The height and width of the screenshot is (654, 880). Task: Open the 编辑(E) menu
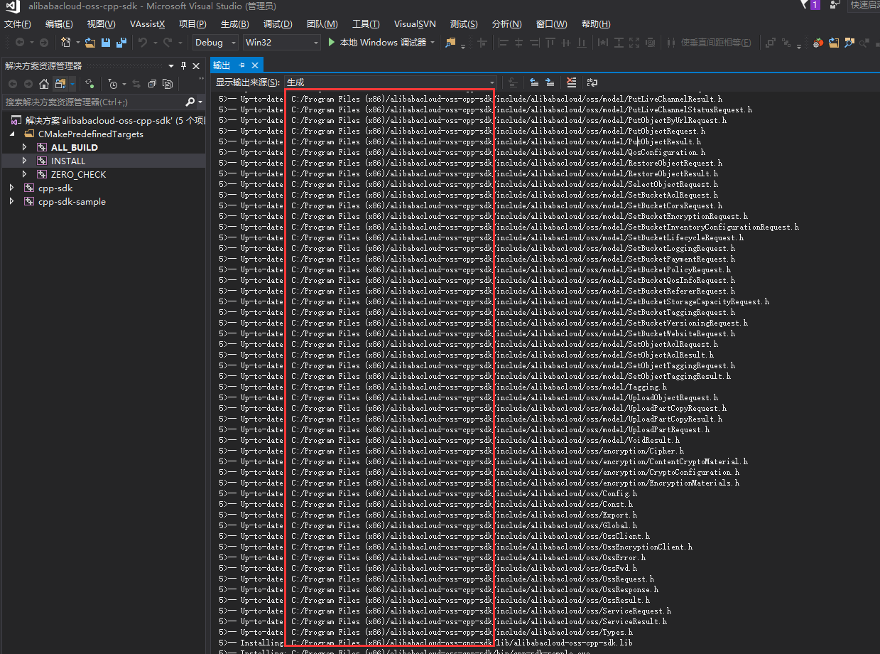58,24
